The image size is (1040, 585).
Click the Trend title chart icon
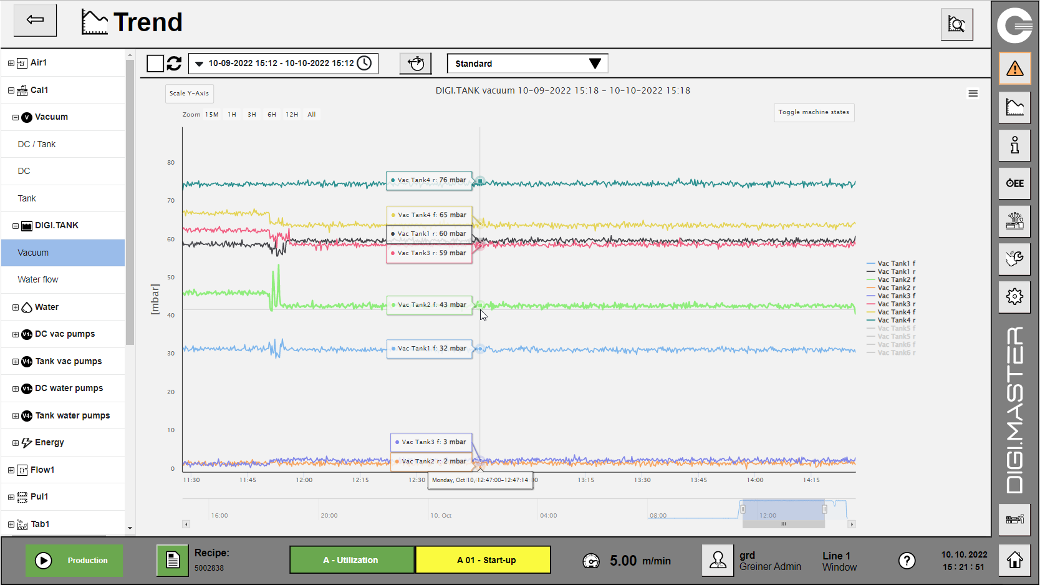94,22
